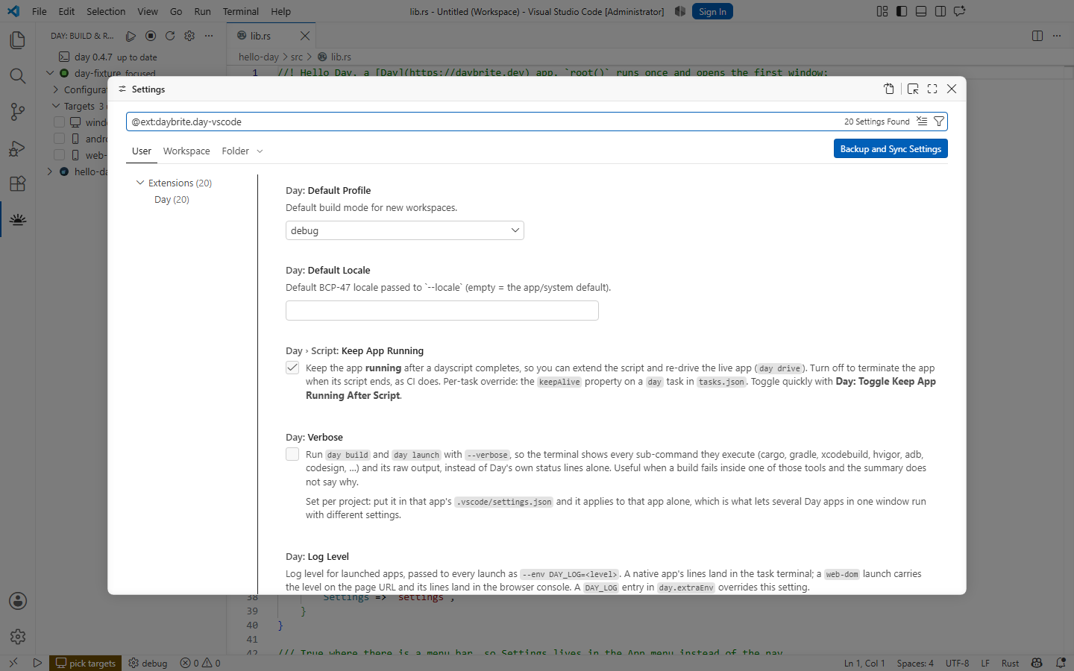Check the android target checkbox
This screenshot has width=1074, height=671.
(x=60, y=139)
